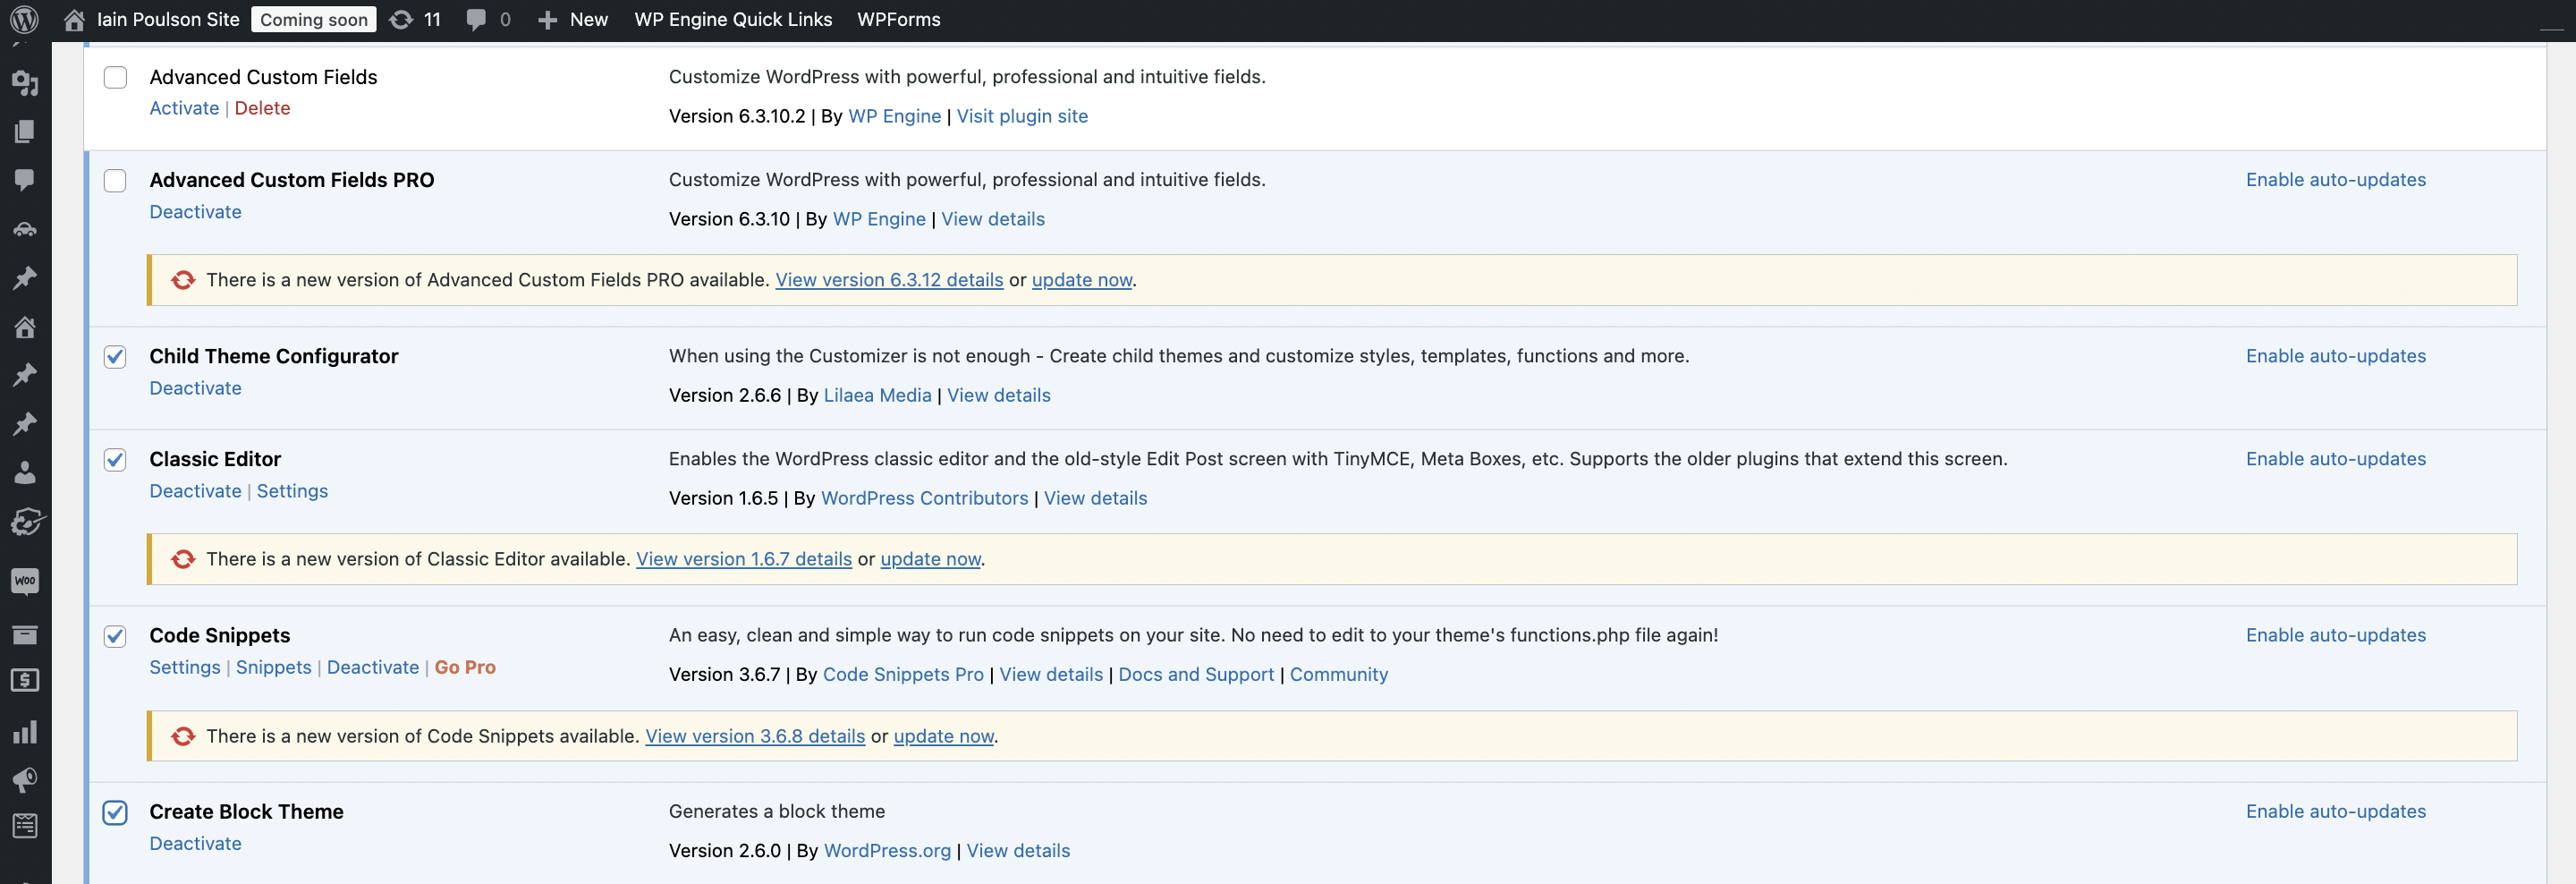Open Iain Poulson Site admin bar menu
2576x884 pixels.
pyautogui.click(x=168, y=20)
